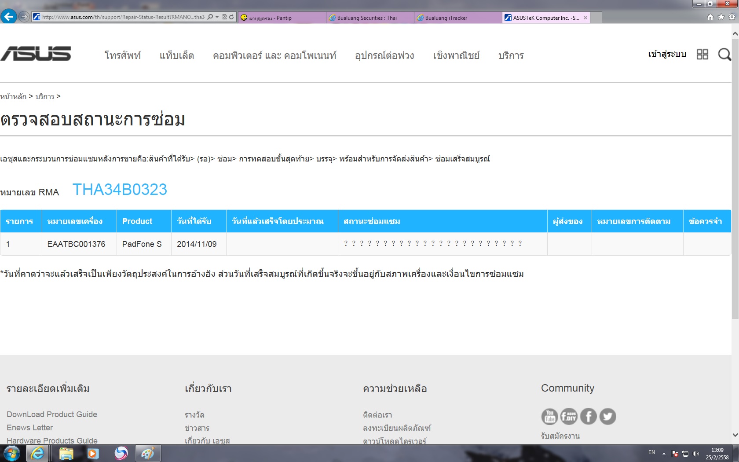This screenshot has height=462, width=739.
Task: Select the ASUSTeK Computer Inc. tab
Action: coord(545,18)
